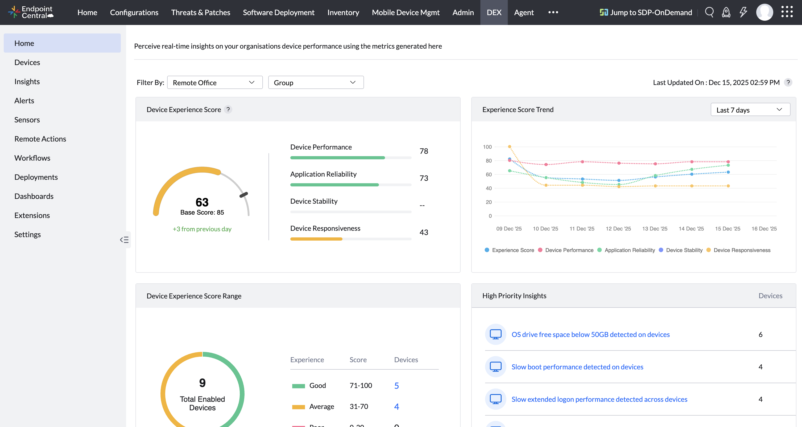This screenshot has height=427, width=802.
Task: Toggle Device Performance series in chart legend
Action: coord(569,250)
